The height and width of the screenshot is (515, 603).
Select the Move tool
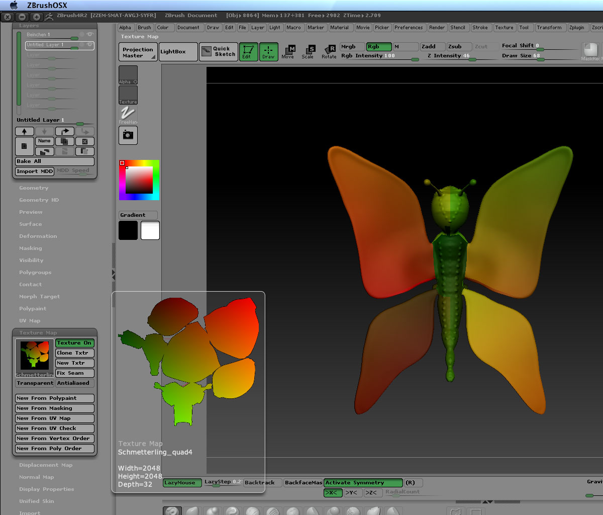pyautogui.click(x=288, y=52)
